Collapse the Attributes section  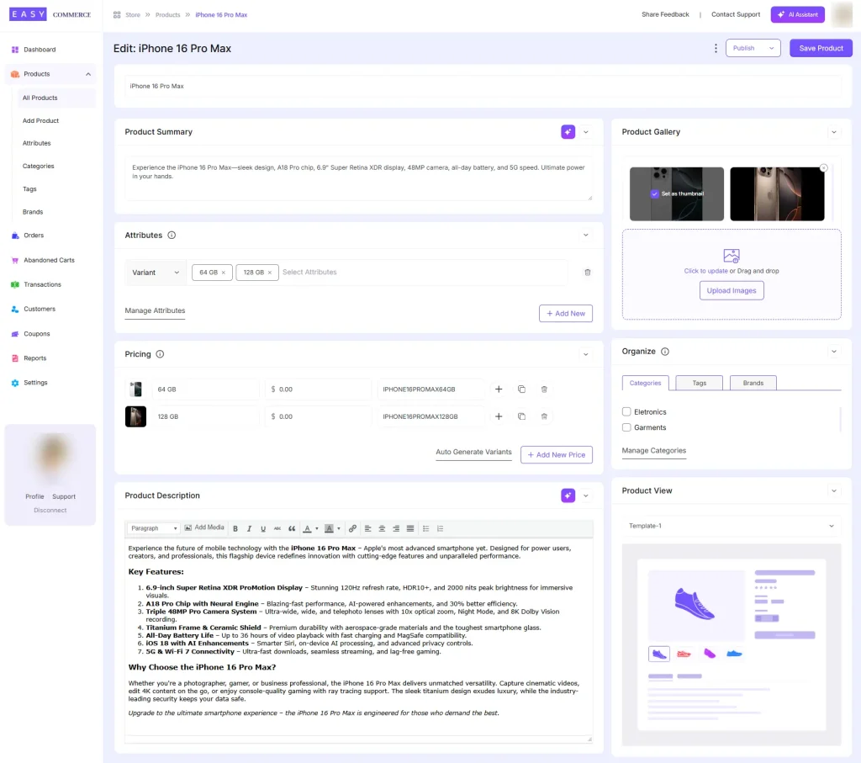point(586,235)
